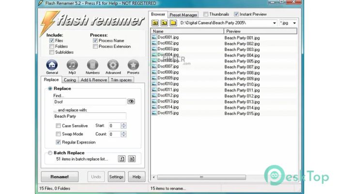Enable the Subfolders checkbox
339x194 pixels.
[52, 52]
